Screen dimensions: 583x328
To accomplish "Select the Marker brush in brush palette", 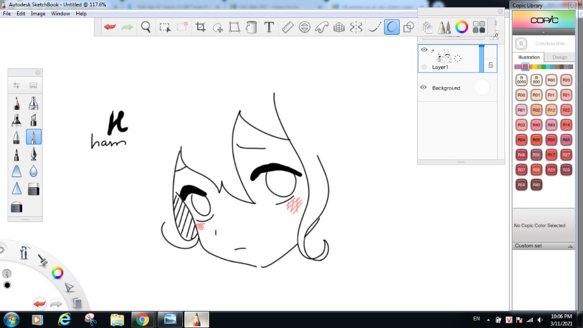I will coord(17,120).
